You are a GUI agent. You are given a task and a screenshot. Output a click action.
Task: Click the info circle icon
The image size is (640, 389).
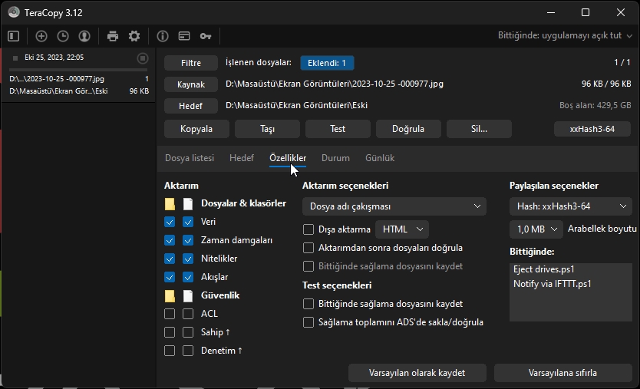tap(163, 36)
